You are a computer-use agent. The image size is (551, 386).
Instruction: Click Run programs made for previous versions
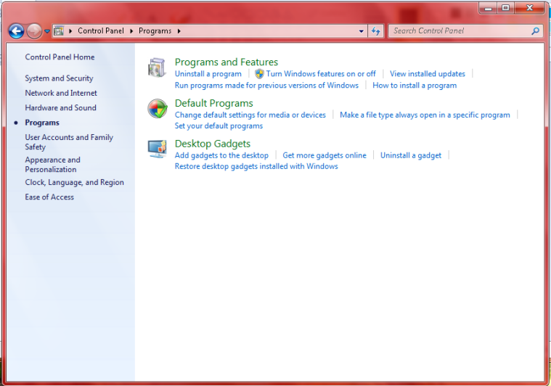(x=266, y=86)
